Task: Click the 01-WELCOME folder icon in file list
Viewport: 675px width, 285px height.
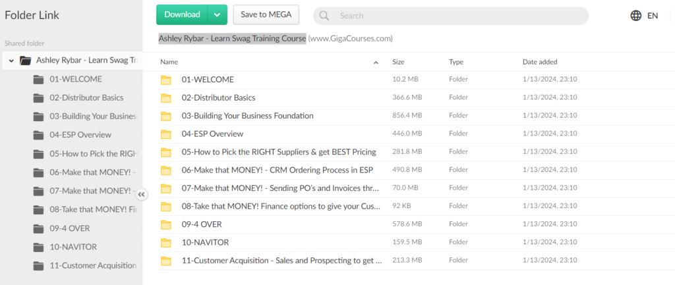Action: point(165,80)
